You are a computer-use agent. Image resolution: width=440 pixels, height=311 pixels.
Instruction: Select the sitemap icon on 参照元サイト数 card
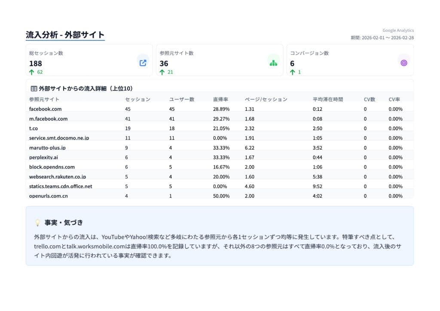tap(274, 62)
